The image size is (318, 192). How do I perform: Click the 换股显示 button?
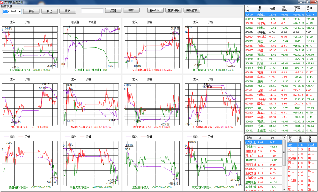(x=192, y=10)
